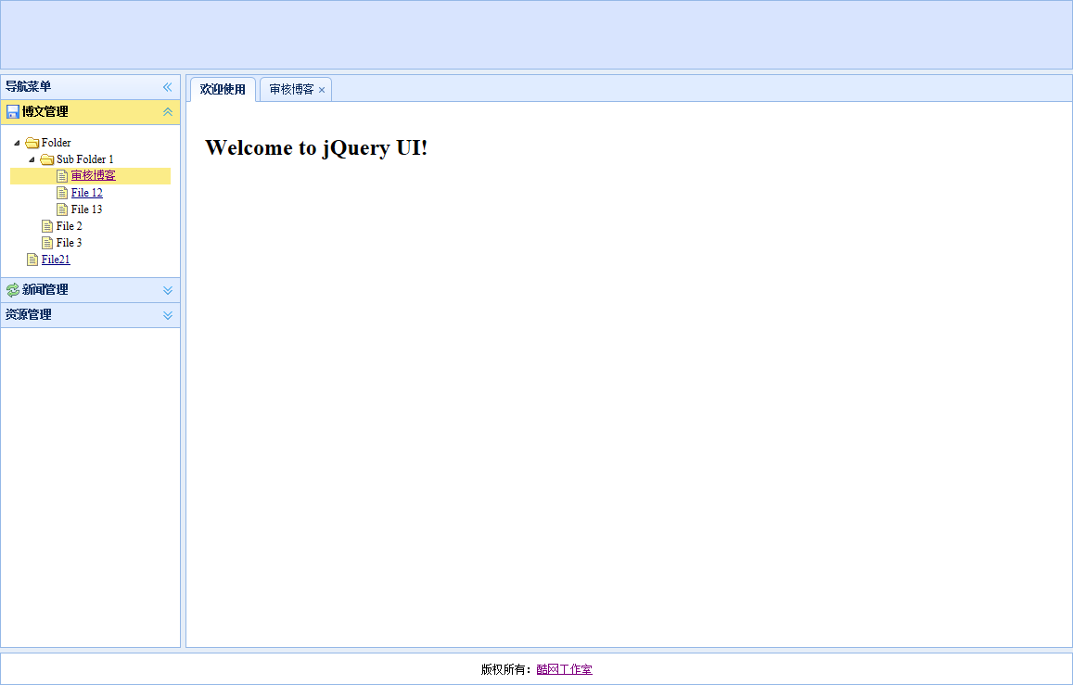The width and height of the screenshot is (1073, 685).
Task: Click the file icon next to File21
Action: point(32,259)
